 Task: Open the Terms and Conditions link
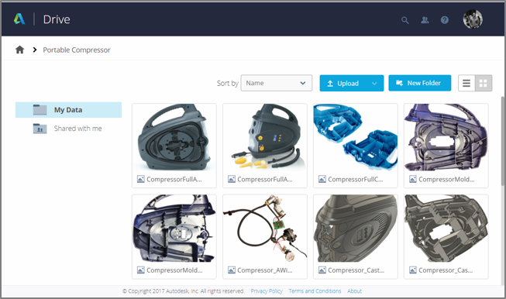click(315, 291)
